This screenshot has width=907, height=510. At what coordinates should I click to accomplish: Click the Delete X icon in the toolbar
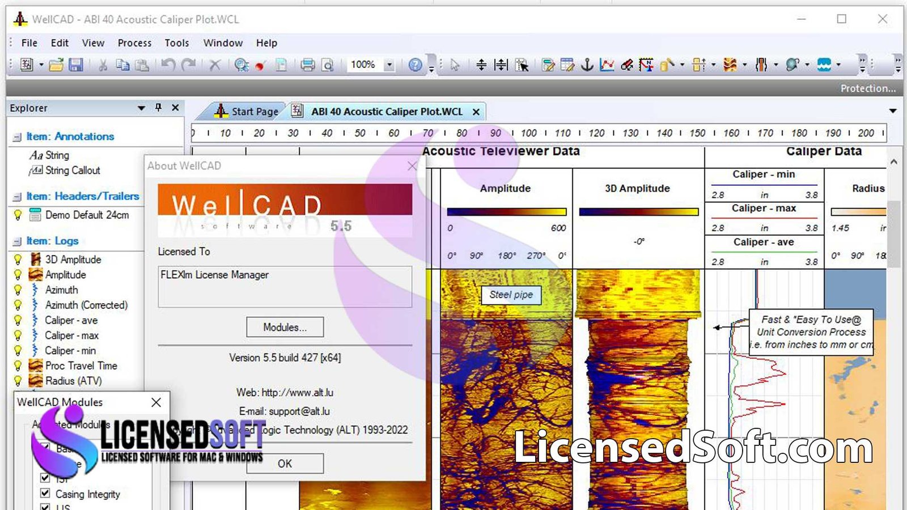click(x=214, y=65)
